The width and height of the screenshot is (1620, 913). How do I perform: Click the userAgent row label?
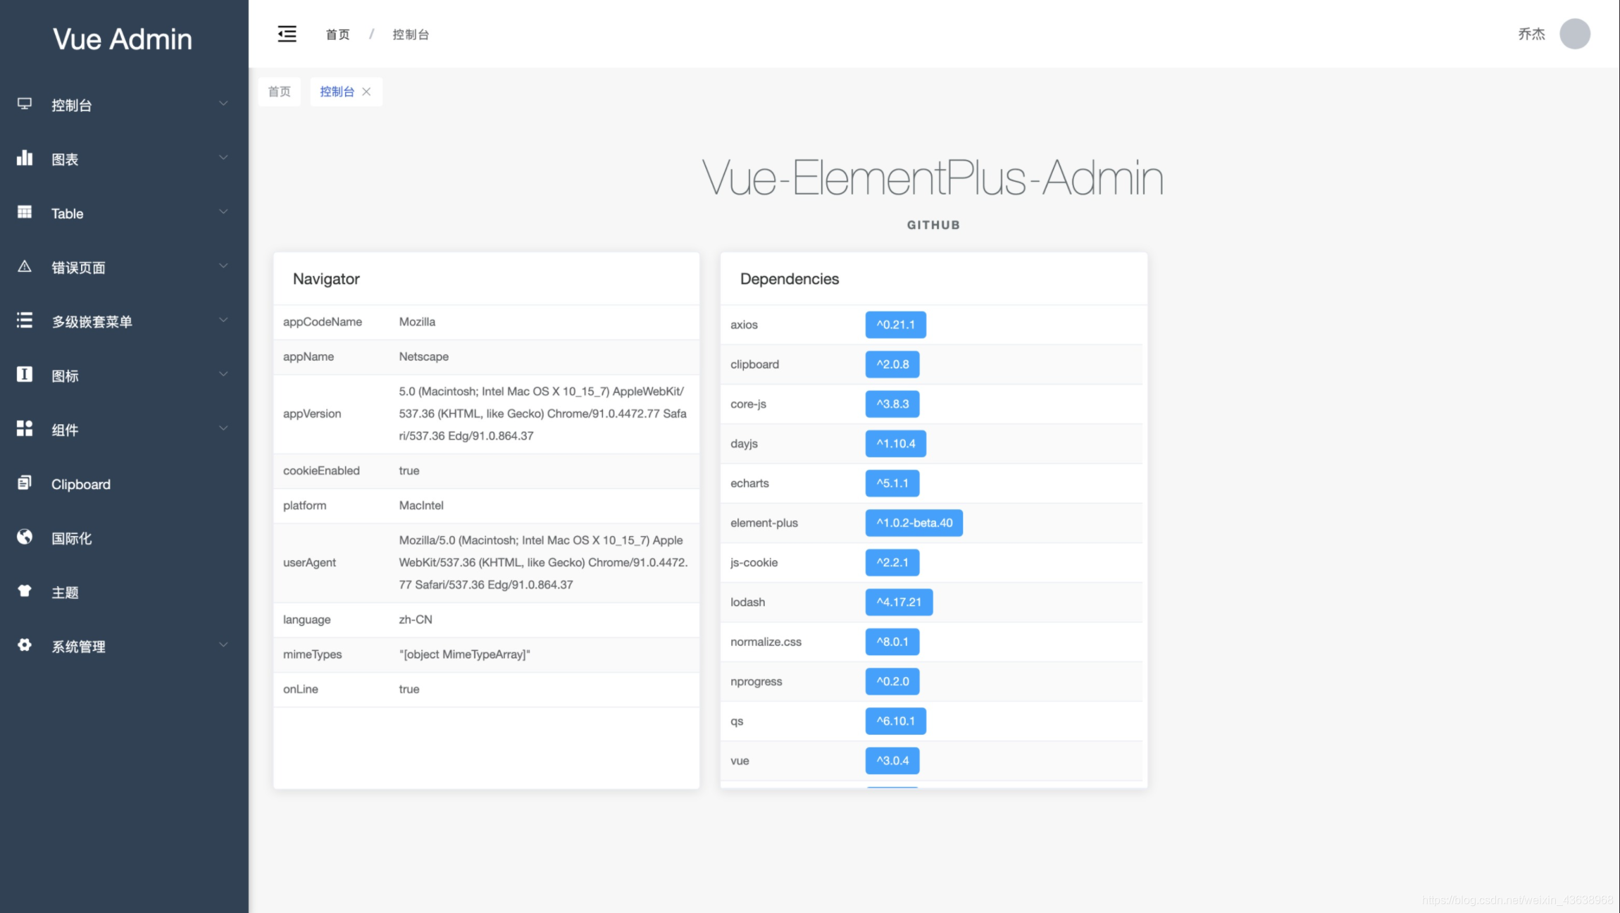pyautogui.click(x=309, y=563)
